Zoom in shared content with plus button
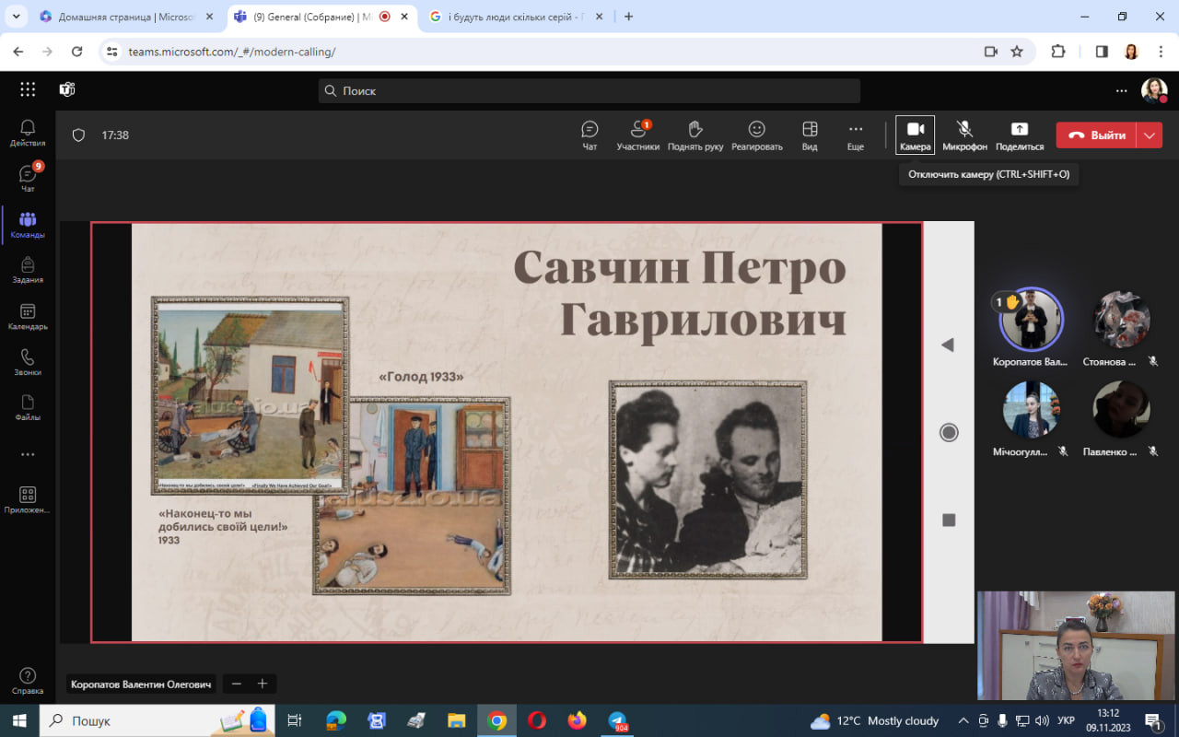The image size is (1179, 737). pos(263,684)
